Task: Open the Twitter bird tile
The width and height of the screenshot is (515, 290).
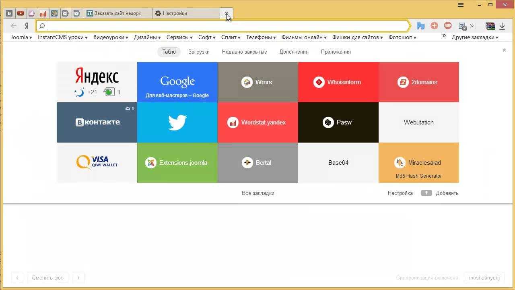Action: (177, 122)
